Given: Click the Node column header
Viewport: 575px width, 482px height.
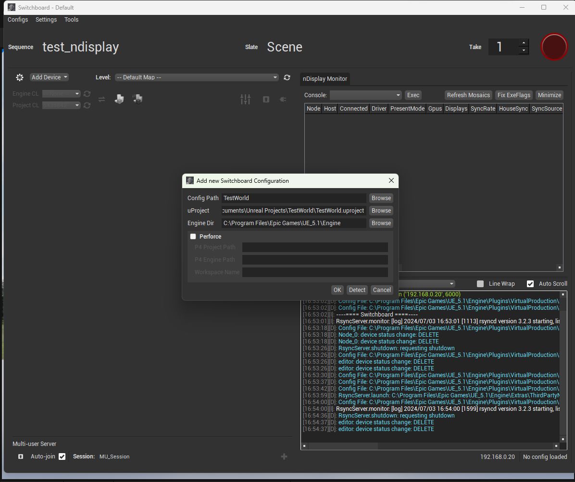Looking at the screenshot, I should click(313, 109).
